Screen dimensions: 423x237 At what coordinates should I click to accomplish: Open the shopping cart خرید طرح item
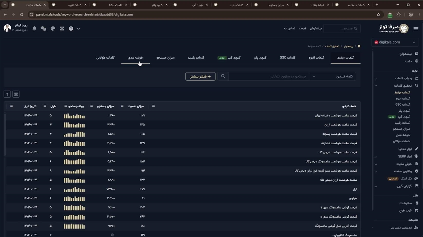point(405,210)
